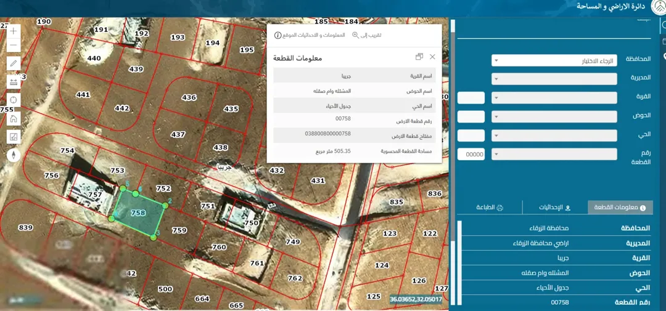Image resolution: width=666 pixels, height=311 pixels.
Task: Activate the locate crosshair tool
Action: [x=14, y=100]
